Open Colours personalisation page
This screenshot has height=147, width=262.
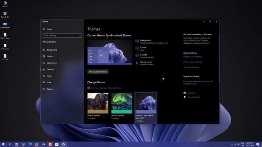[48, 56]
